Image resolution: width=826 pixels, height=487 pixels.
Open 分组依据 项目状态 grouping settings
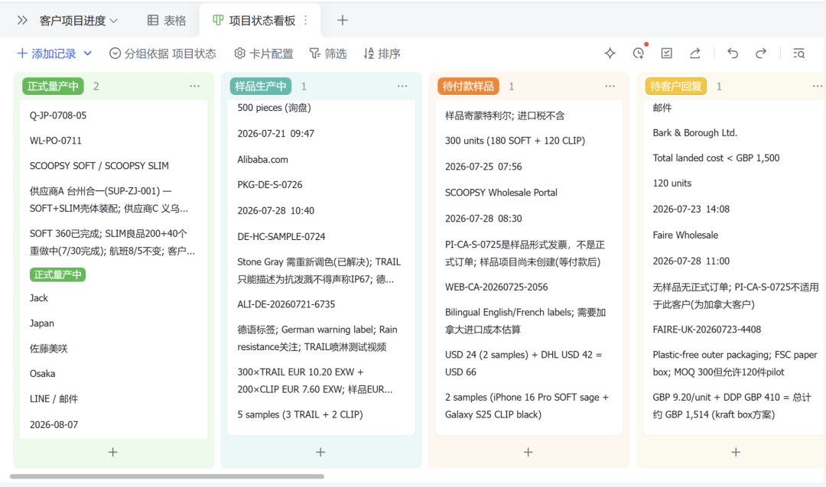[x=163, y=54]
